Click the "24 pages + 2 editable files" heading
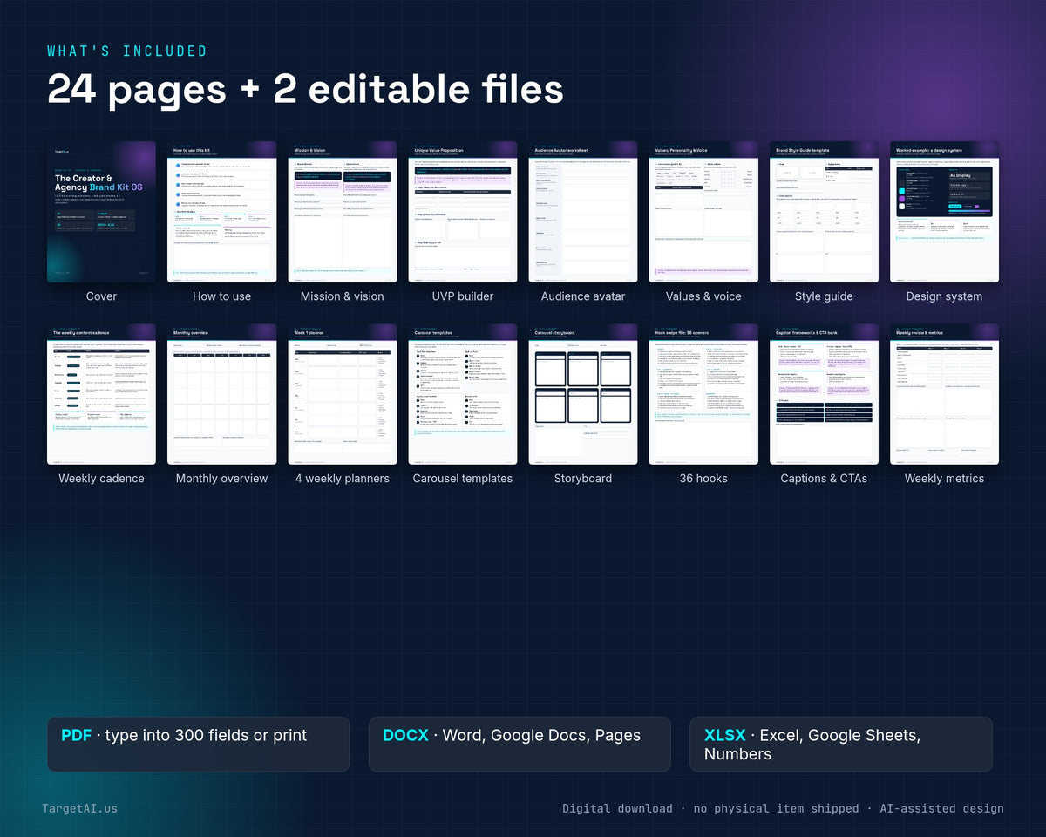Image resolution: width=1046 pixels, height=837 pixels. click(x=305, y=90)
